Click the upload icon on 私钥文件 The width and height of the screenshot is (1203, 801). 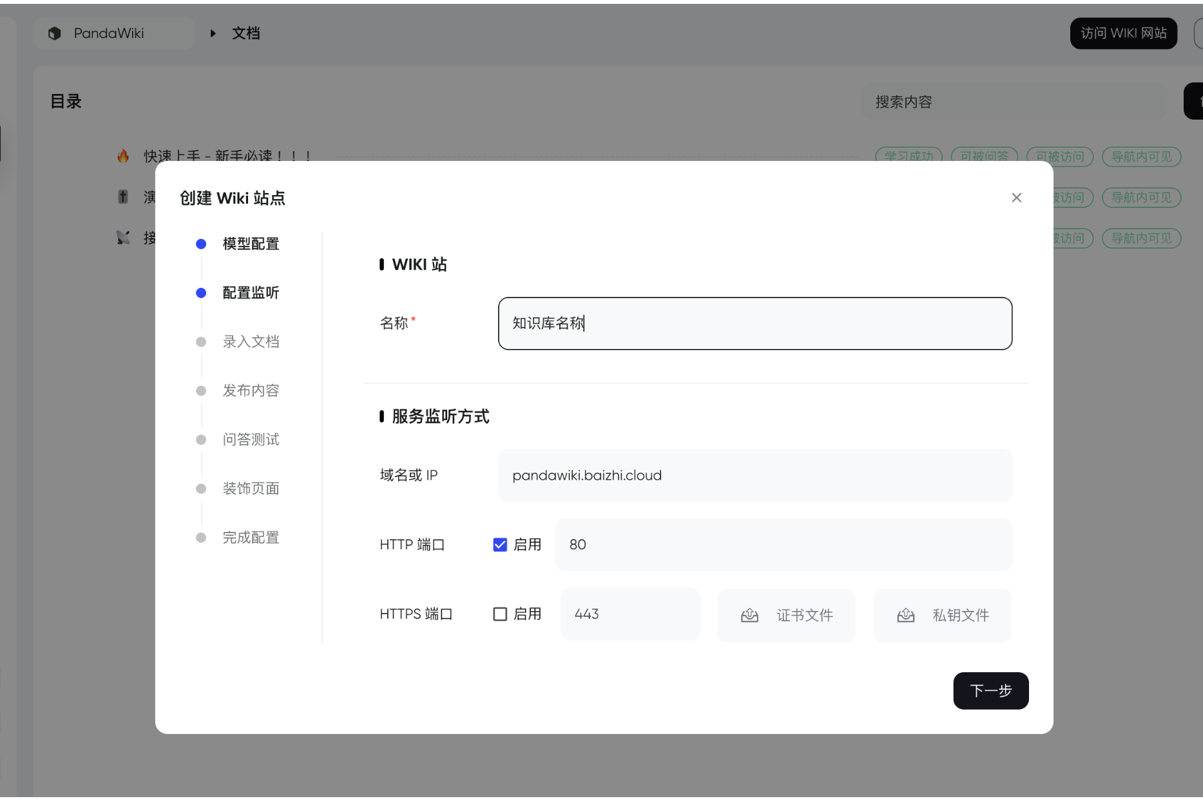pyautogui.click(x=905, y=616)
